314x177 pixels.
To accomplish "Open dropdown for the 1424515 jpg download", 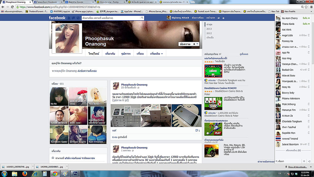I will pos(33,166).
